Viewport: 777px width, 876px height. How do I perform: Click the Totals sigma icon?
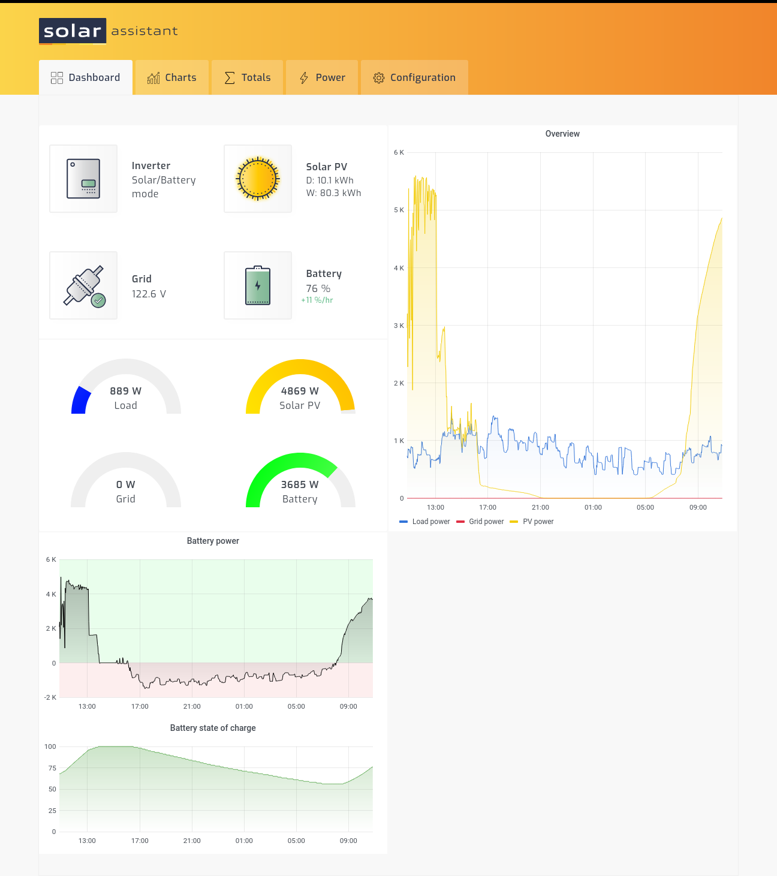pos(230,78)
